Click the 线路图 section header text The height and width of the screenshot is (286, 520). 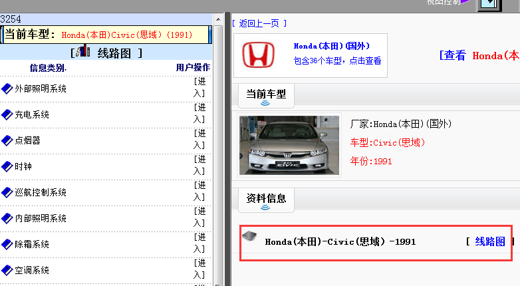tap(114, 53)
